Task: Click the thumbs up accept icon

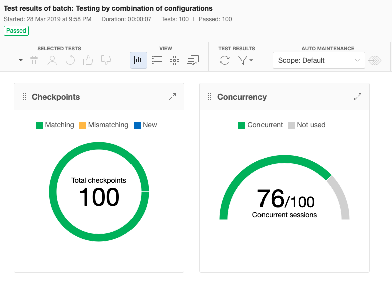Action: tap(88, 61)
